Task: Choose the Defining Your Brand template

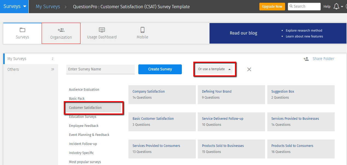Action: tap(231, 95)
